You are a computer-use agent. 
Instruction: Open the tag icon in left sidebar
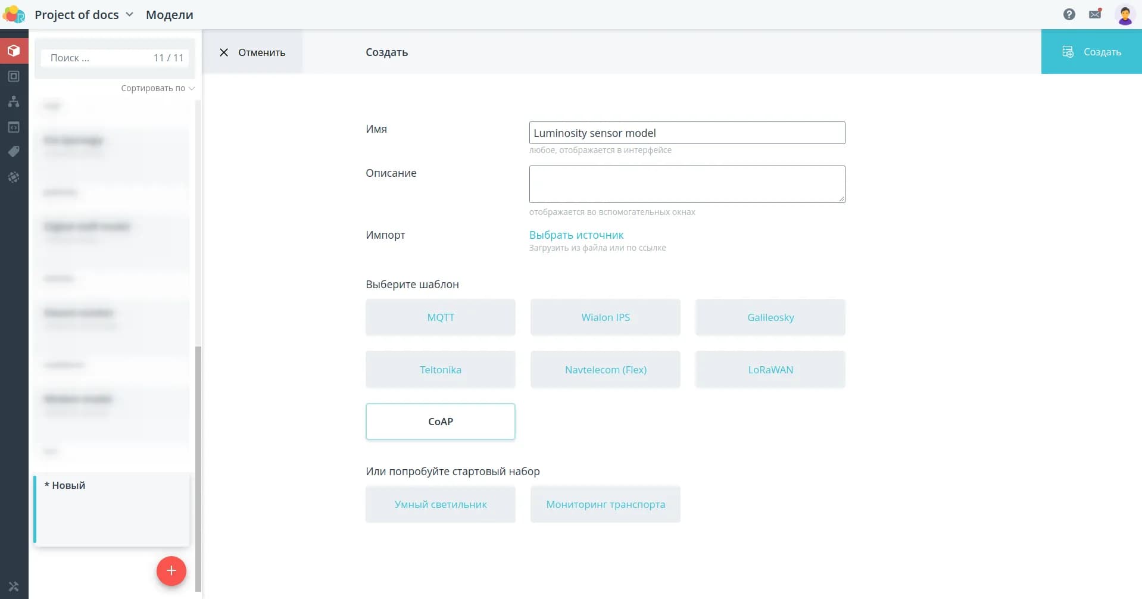14,152
